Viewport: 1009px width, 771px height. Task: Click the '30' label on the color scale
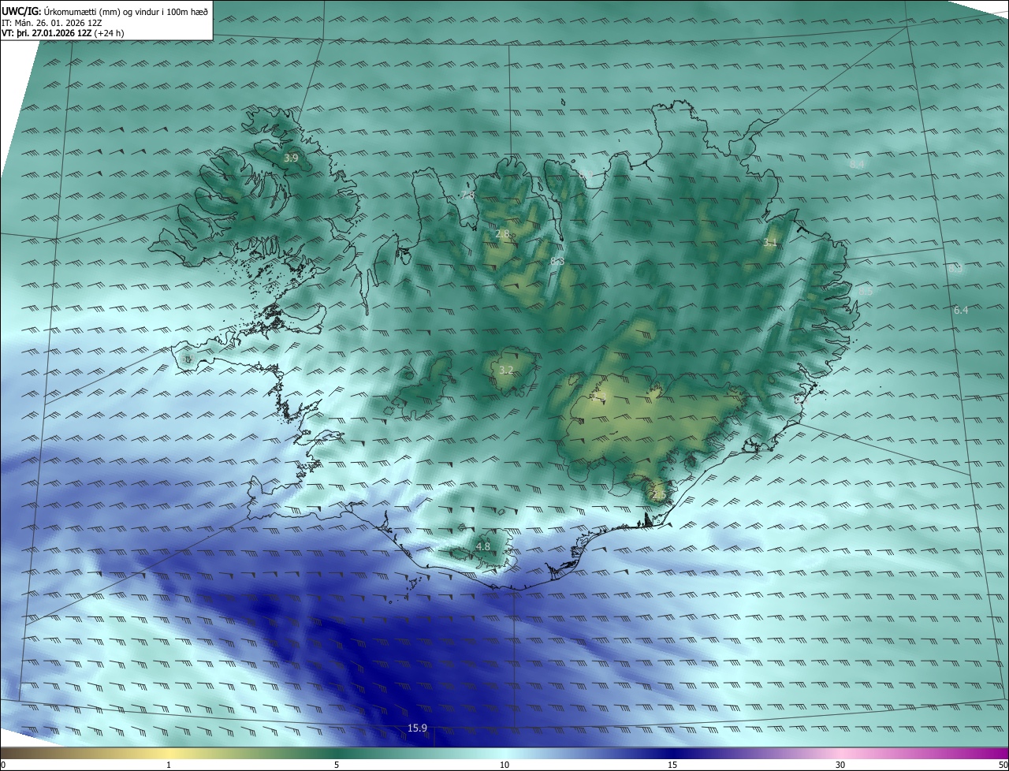(x=840, y=765)
